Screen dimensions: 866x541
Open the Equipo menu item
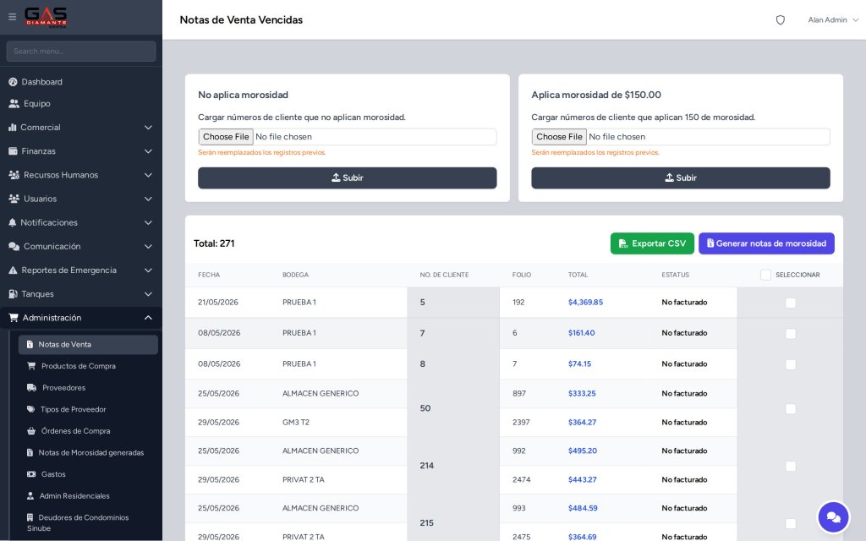tap(81, 103)
